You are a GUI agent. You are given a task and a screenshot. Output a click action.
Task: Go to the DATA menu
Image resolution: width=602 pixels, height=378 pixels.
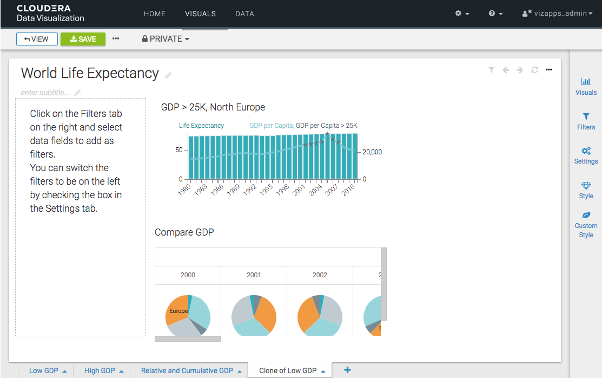[x=244, y=14]
